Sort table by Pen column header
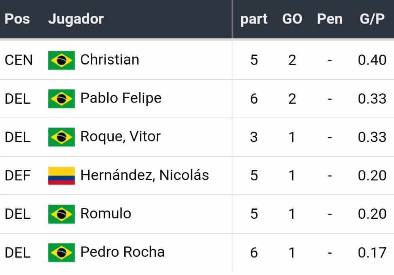The image size is (394, 275). coord(329,19)
